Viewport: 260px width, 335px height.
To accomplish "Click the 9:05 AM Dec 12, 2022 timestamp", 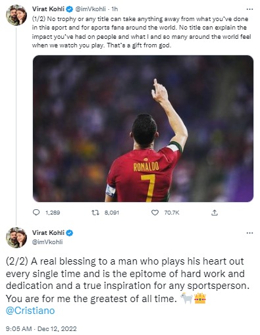I will pyautogui.click(x=41, y=329).
